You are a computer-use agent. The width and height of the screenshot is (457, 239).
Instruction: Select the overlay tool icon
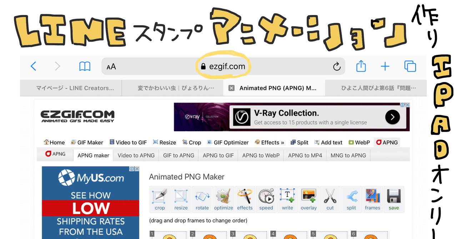point(309,199)
